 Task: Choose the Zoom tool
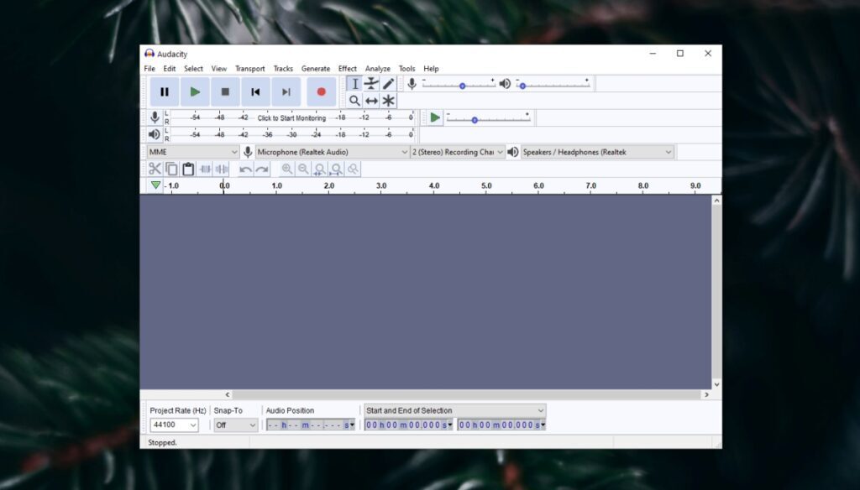pos(355,101)
